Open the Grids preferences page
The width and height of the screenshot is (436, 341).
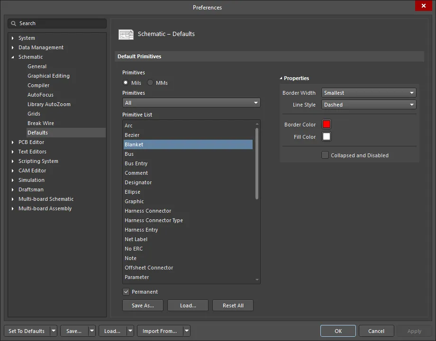[34, 114]
